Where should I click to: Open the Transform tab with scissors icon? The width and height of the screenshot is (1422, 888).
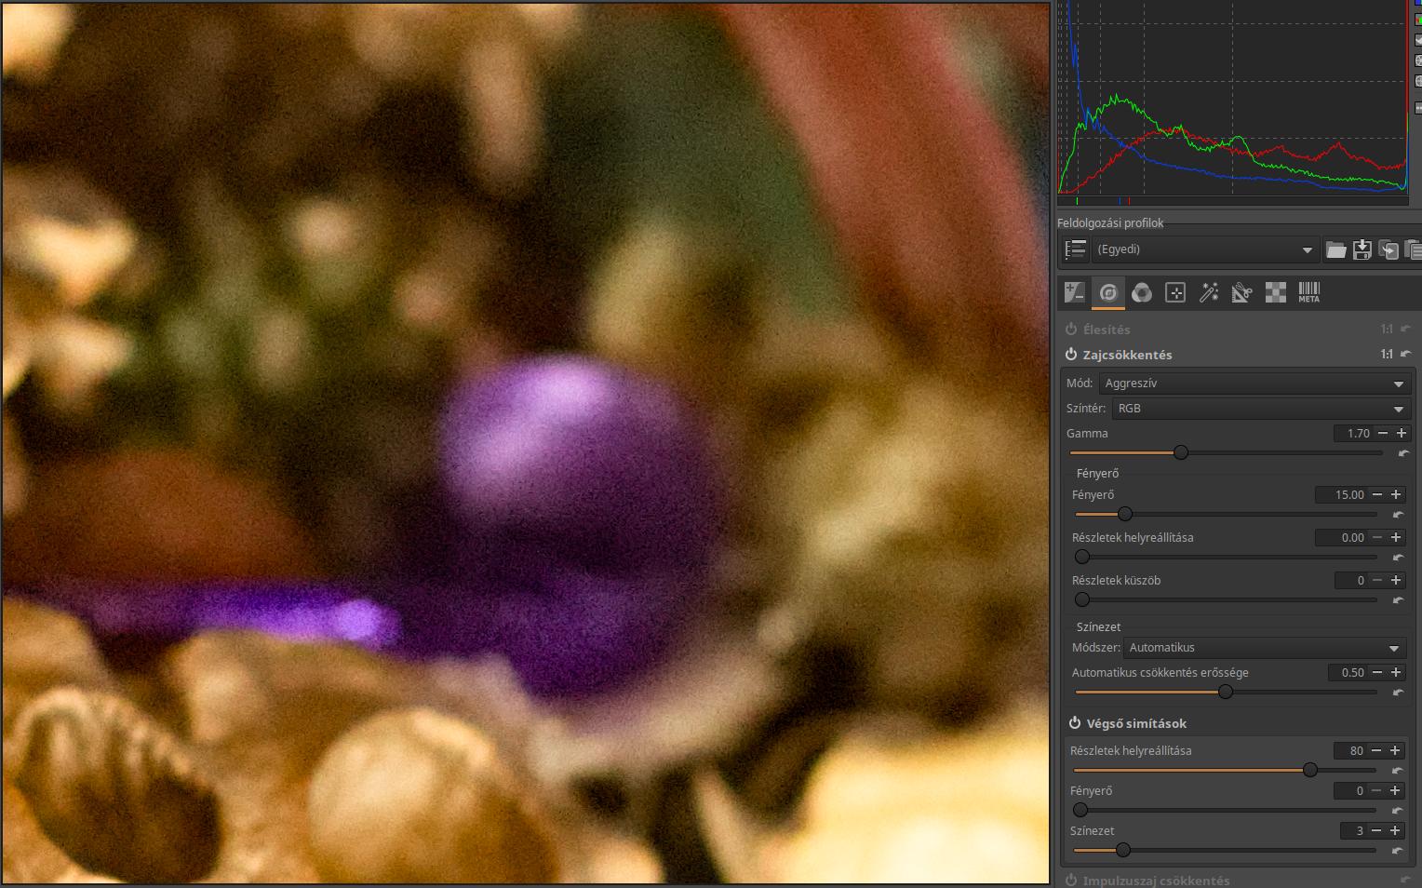coord(1241,293)
